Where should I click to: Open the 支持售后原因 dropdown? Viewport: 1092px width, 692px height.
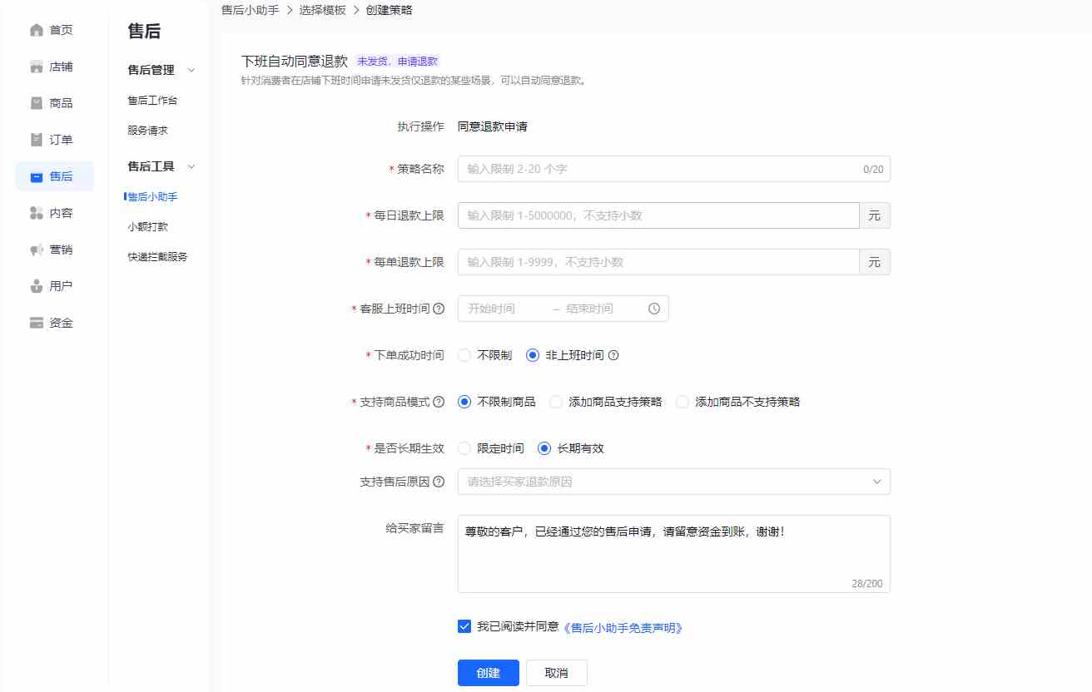tap(673, 482)
